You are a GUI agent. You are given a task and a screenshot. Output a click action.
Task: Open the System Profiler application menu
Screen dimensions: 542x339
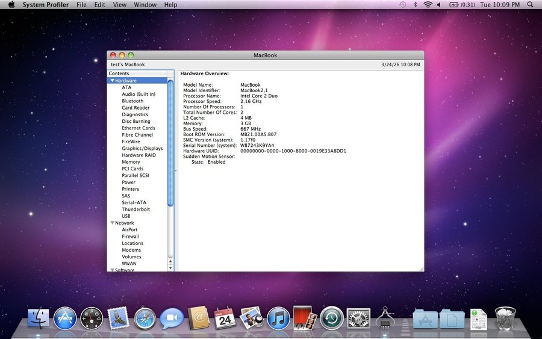point(46,4)
